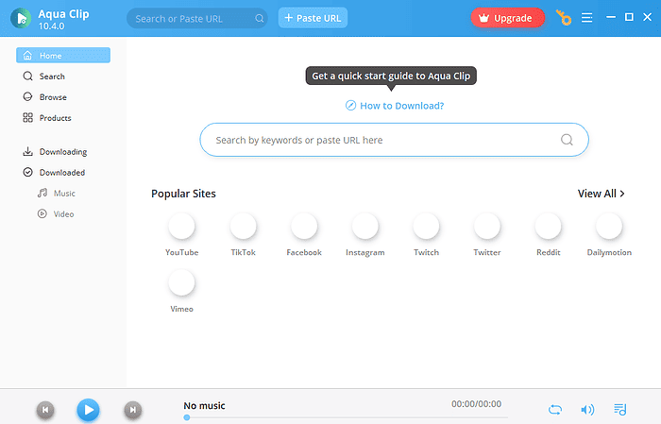661x424 pixels.
Task: Open the Reddit site icon
Action: coord(548,226)
